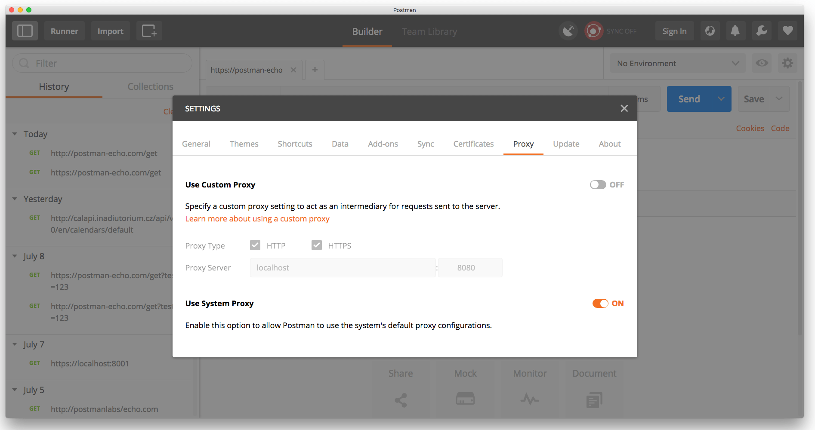Turn off the Use System Proxy switch
Screen dimensions: 815x430
[600, 303]
